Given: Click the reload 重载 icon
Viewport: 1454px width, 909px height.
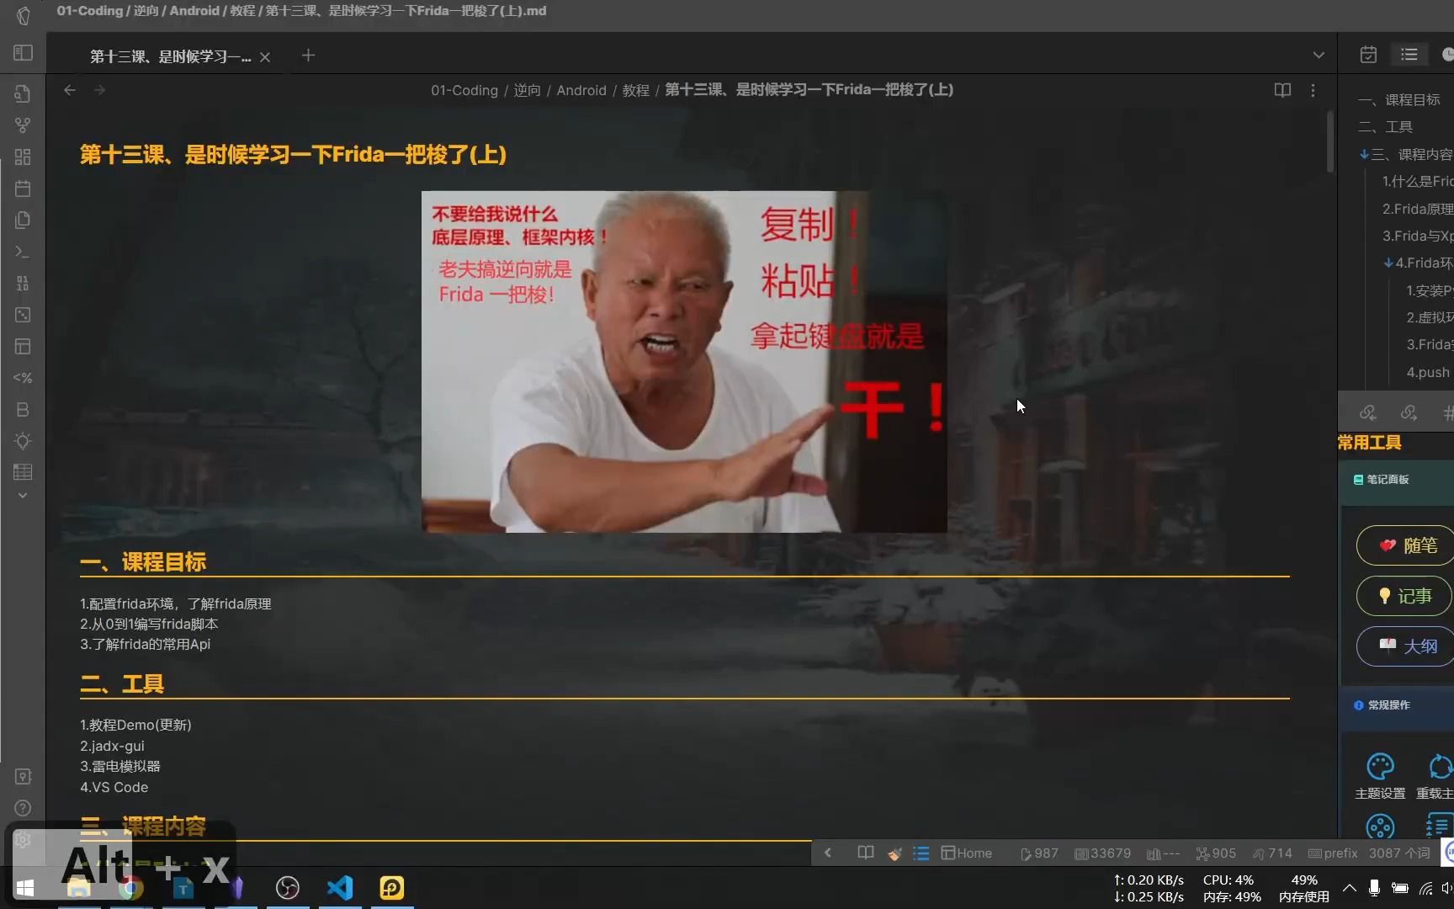Looking at the screenshot, I should click(1440, 767).
